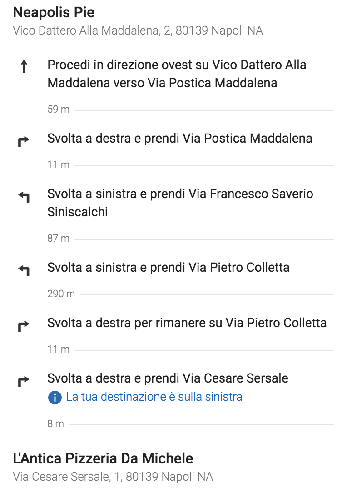Click the blue info icon near destination note
Screen dimensions: 337x498
[x=55, y=397]
